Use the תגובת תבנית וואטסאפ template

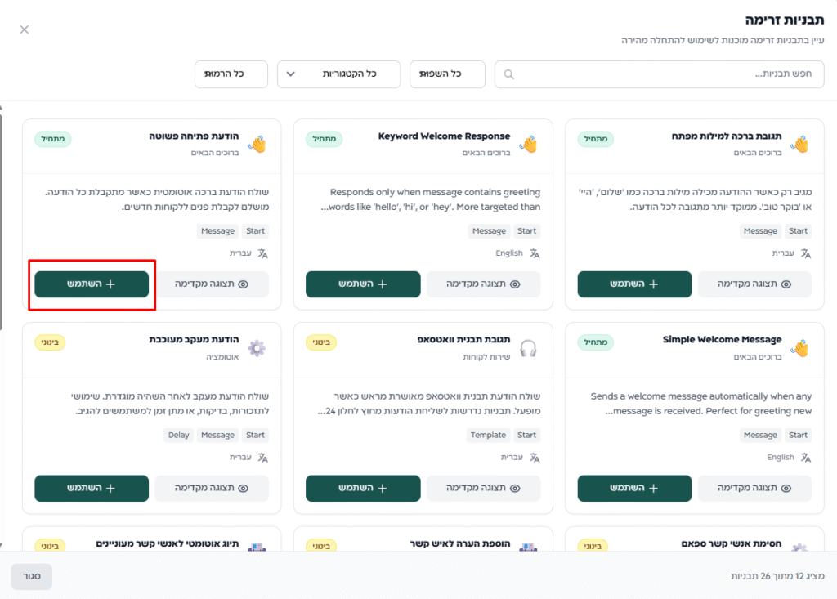tap(363, 489)
